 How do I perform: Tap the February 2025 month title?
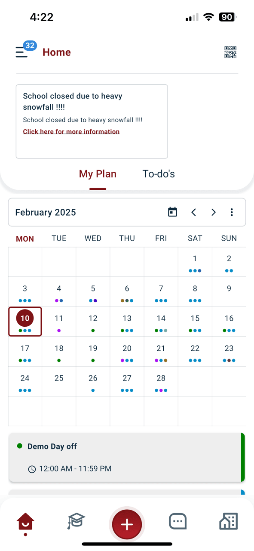[x=46, y=212]
